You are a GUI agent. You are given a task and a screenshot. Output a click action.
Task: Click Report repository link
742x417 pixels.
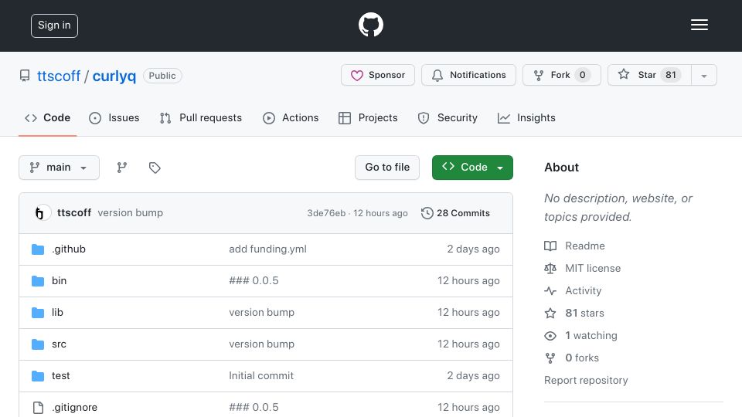[586, 381]
